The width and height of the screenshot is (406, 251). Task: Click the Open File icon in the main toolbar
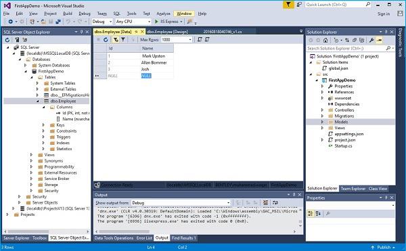(43, 22)
